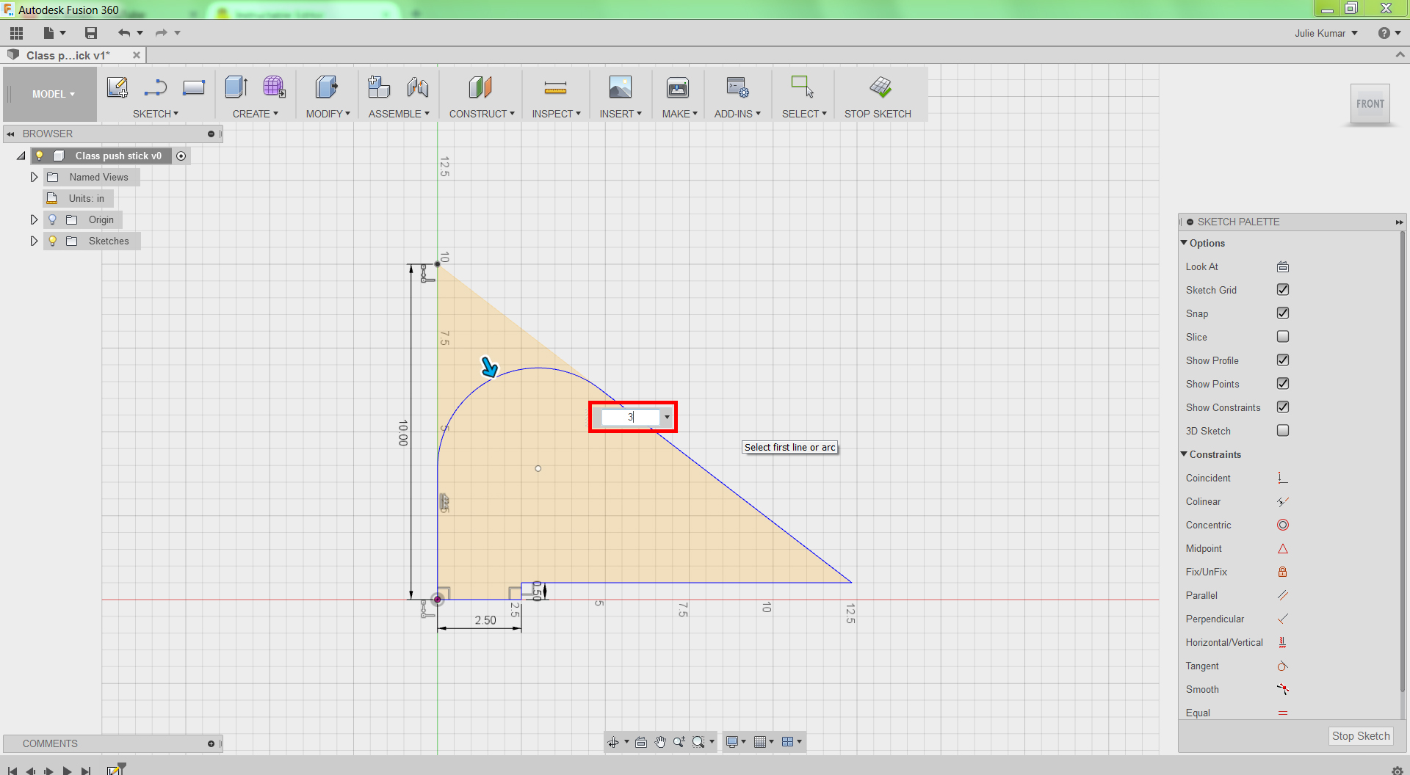
Task: Toggle visibility bulb for Sketches folder
Action: tap(52, 241)
